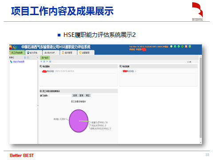Click the green forward arrow icon
This screenshot has width=213, height=160.
179,46
